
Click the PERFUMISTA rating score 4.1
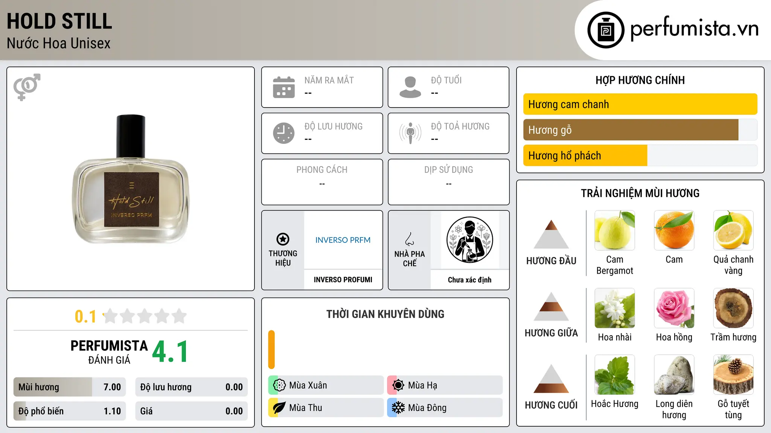click(170, 351)
